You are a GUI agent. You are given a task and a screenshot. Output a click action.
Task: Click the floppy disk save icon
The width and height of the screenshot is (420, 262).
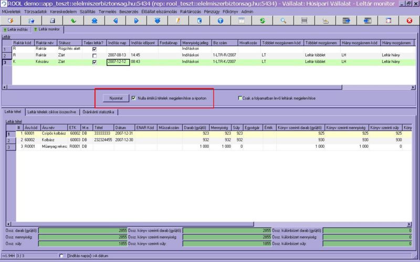click(52, 20)
